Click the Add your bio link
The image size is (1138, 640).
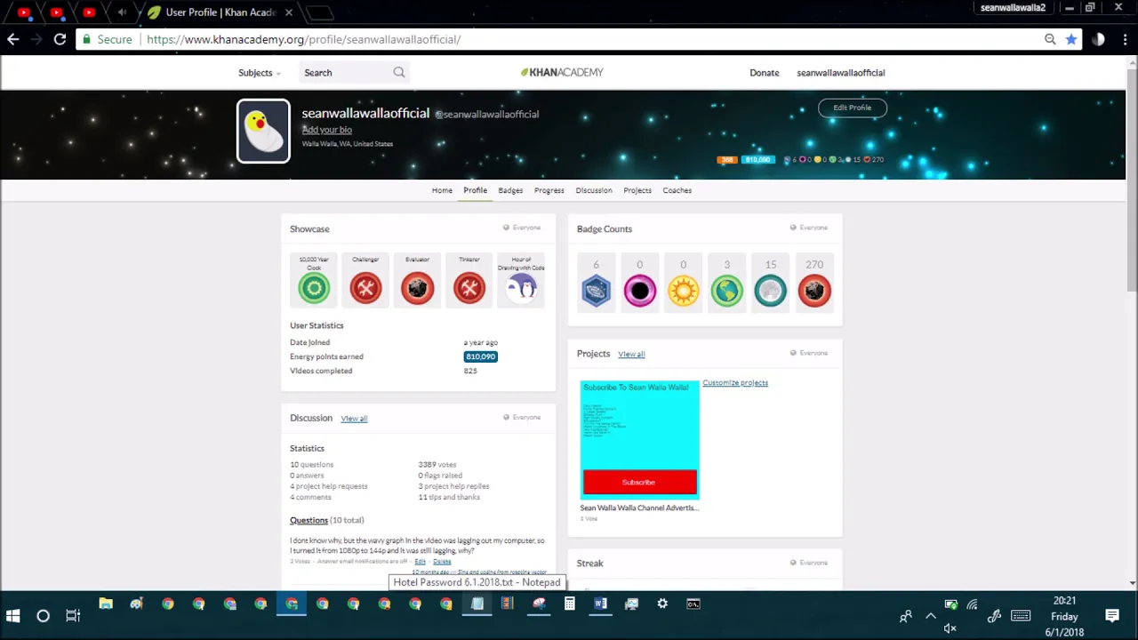pyautogui.click(x=326, y=130)
